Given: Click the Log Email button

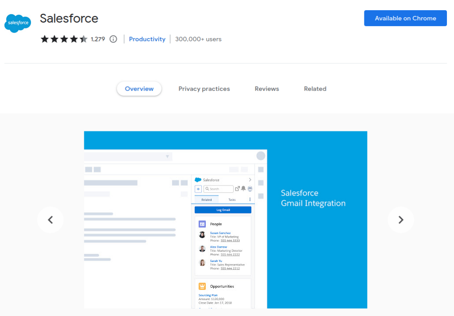Looking at the screenshot, I should [x=223, y=209].
